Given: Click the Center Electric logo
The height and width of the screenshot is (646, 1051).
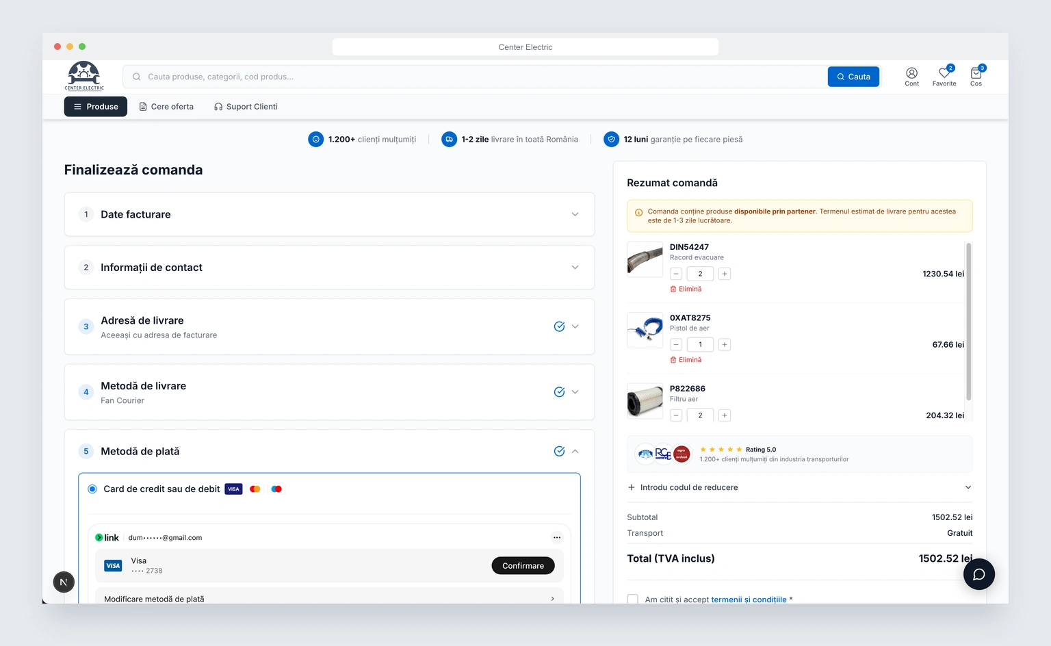Looking at the screenshot, I should [x=84, y=76].
